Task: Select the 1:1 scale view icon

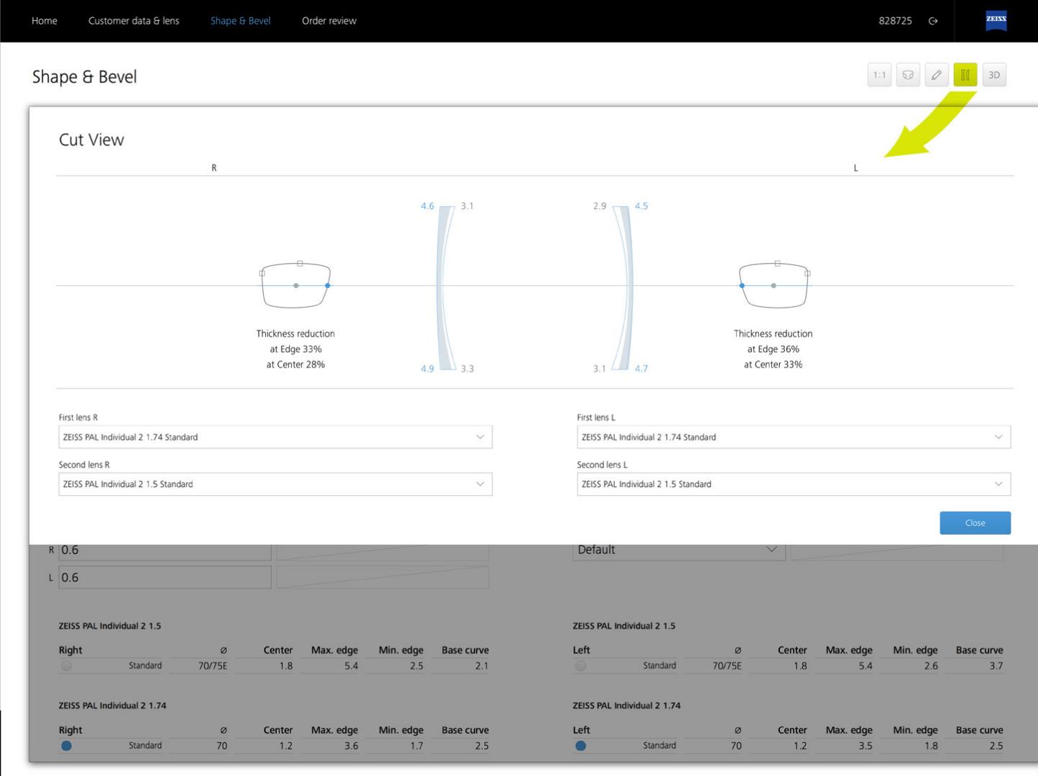Action: (x=879, y=74)
